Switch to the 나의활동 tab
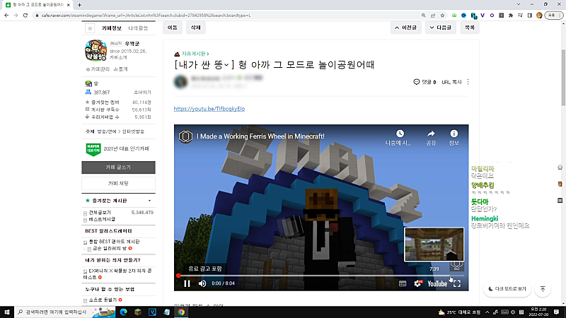This screenshot has height=318, width=566. 138,28
